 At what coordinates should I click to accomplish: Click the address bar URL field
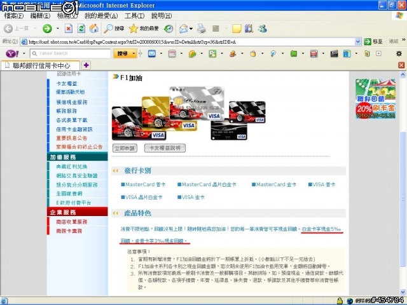click(x=191, y=42)
